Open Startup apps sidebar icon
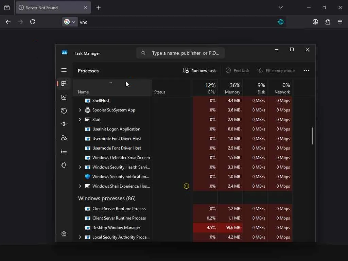The height and width of the screenshot is (261, 348). [64, 124]
